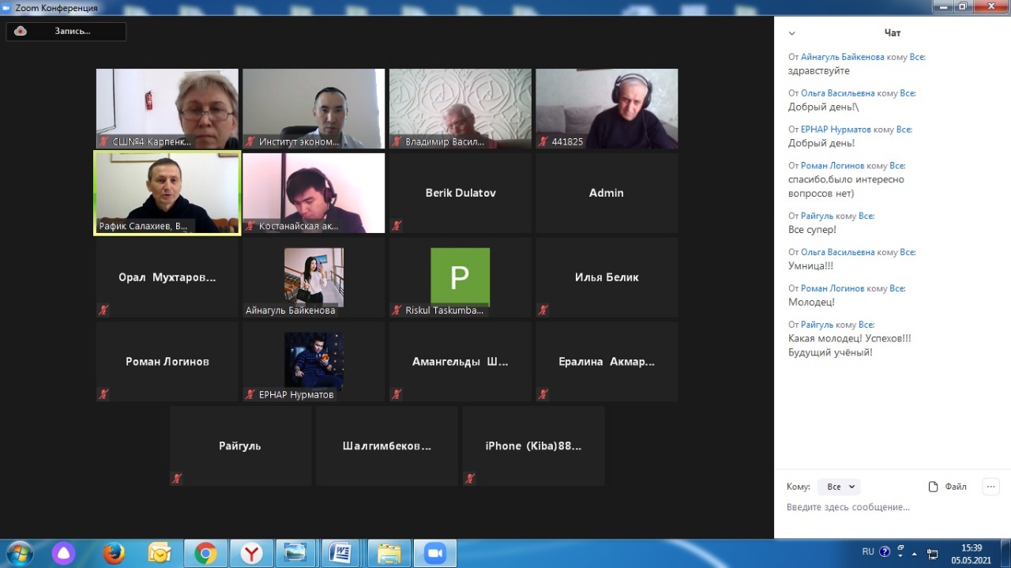Select the Рафик Салахиев video tile
This screenshot has width=1011, height=568.
(x=167, y=193)
